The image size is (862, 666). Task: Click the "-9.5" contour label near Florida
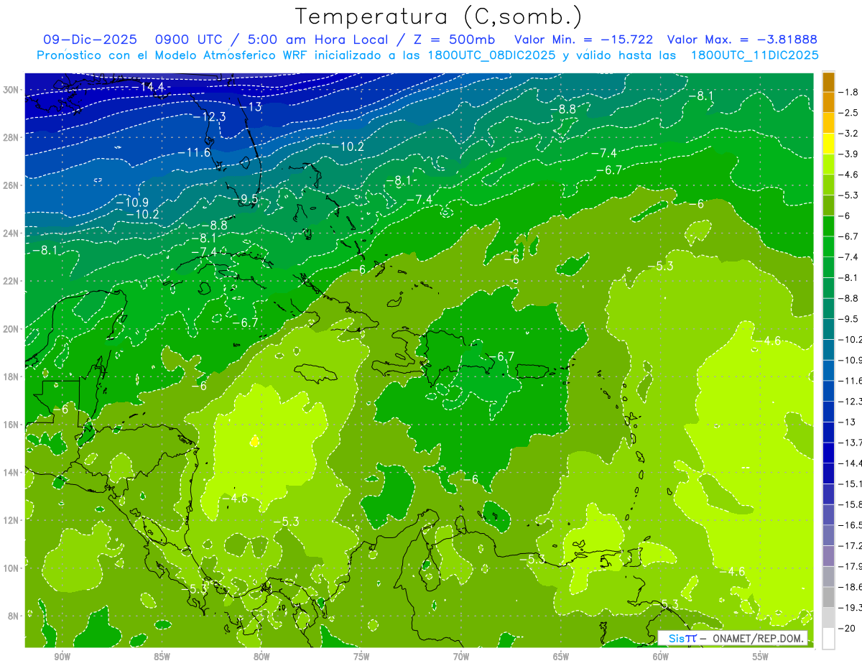pyautogui.click(x=246, y=199)
